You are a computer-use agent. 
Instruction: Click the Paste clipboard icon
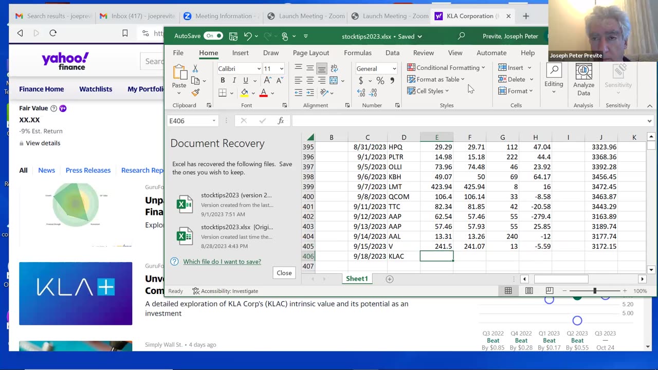(179, 73)
